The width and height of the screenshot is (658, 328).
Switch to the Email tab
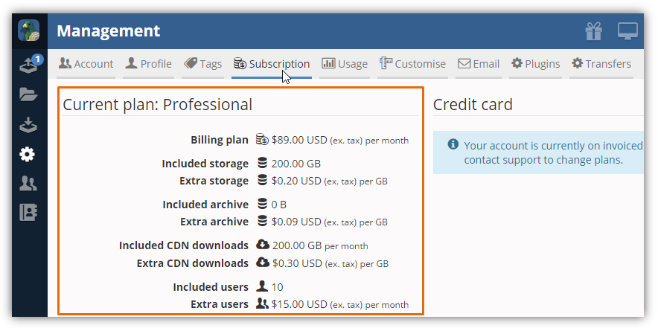click(479, 64)
